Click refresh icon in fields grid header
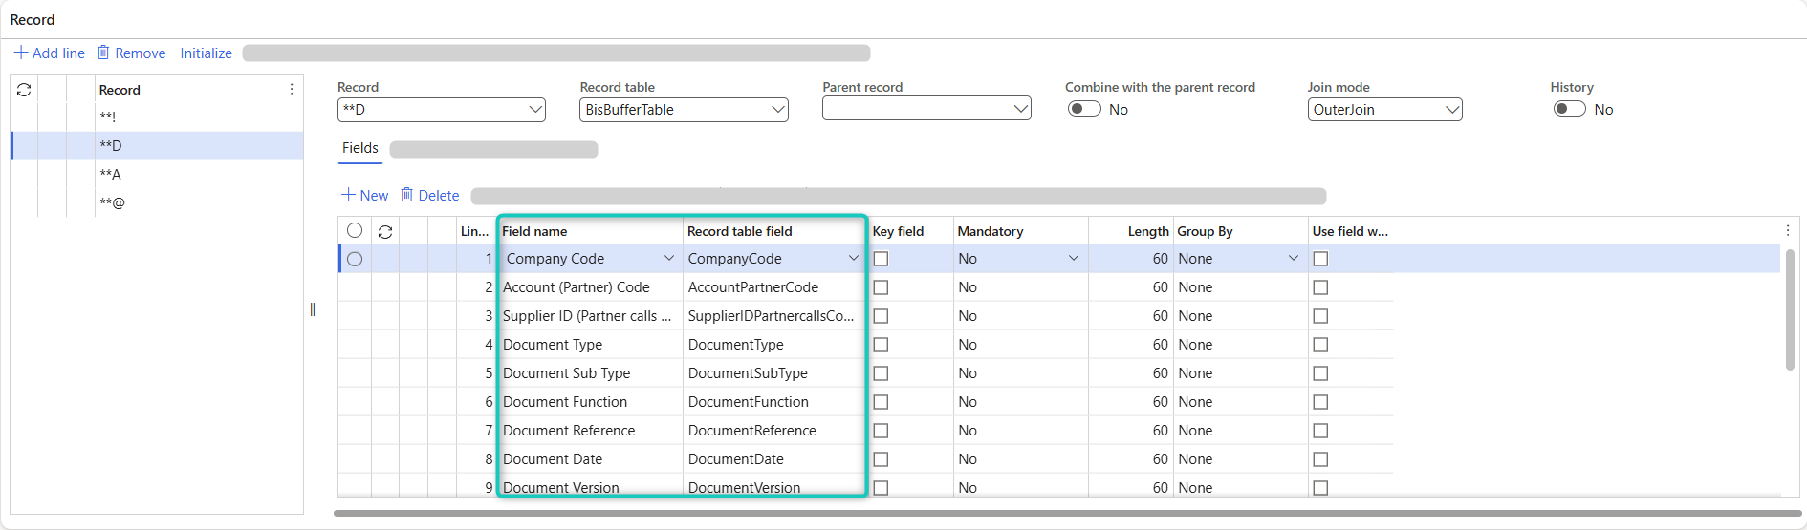The image size is (1807, 530). point(385,231)
